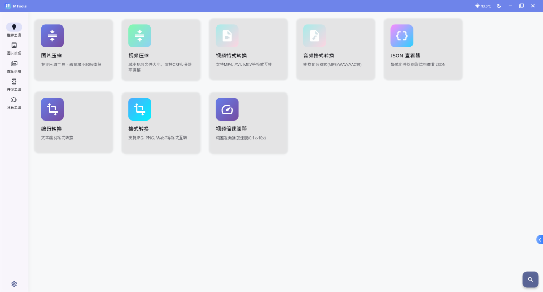The width and height of the screenshot is (543, 292).
Task: Select the 推荐工具 sidebar tab
Action: (x=14, y=30)
